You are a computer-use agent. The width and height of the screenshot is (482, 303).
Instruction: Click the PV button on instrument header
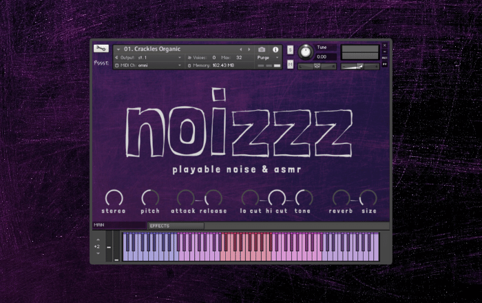pyautogui.click(x=384, y=64)
